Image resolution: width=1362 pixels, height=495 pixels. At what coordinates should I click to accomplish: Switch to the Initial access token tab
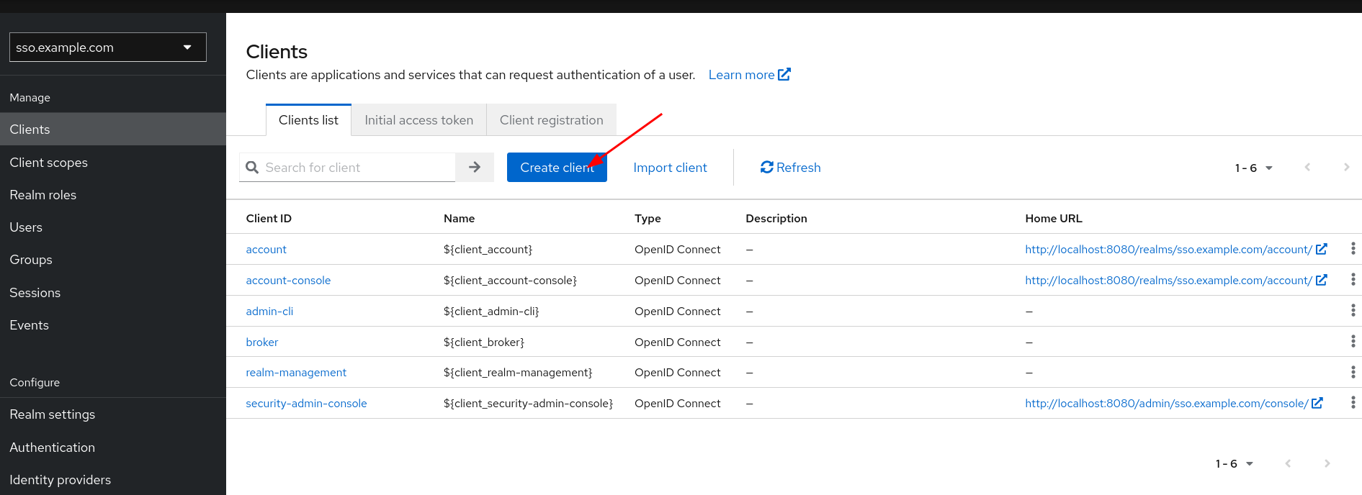pos(418,120)
